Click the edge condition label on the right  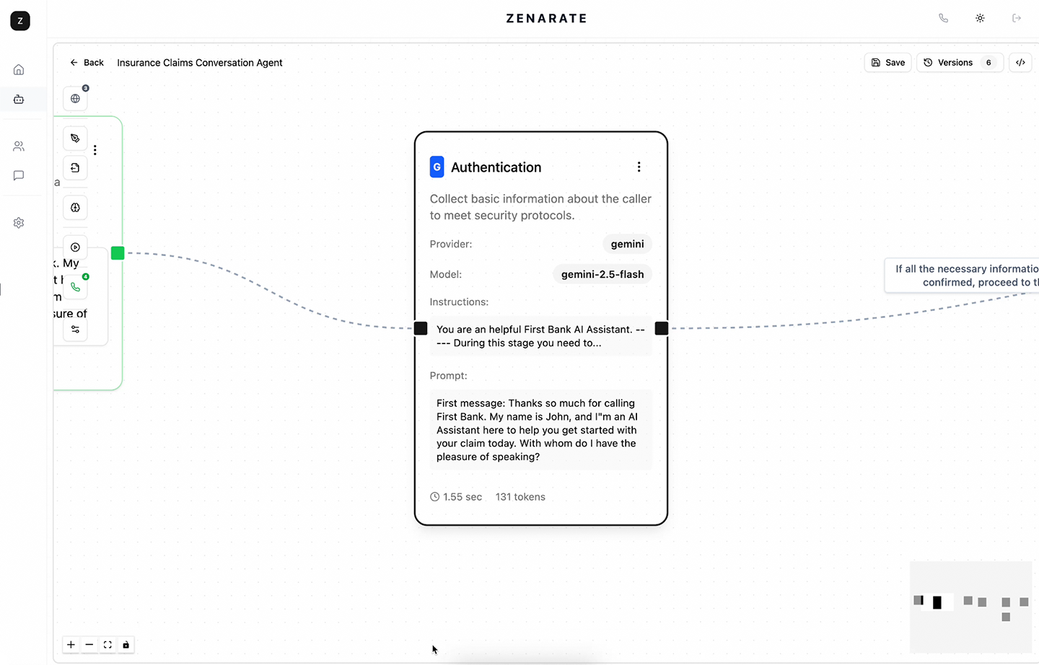963,276
